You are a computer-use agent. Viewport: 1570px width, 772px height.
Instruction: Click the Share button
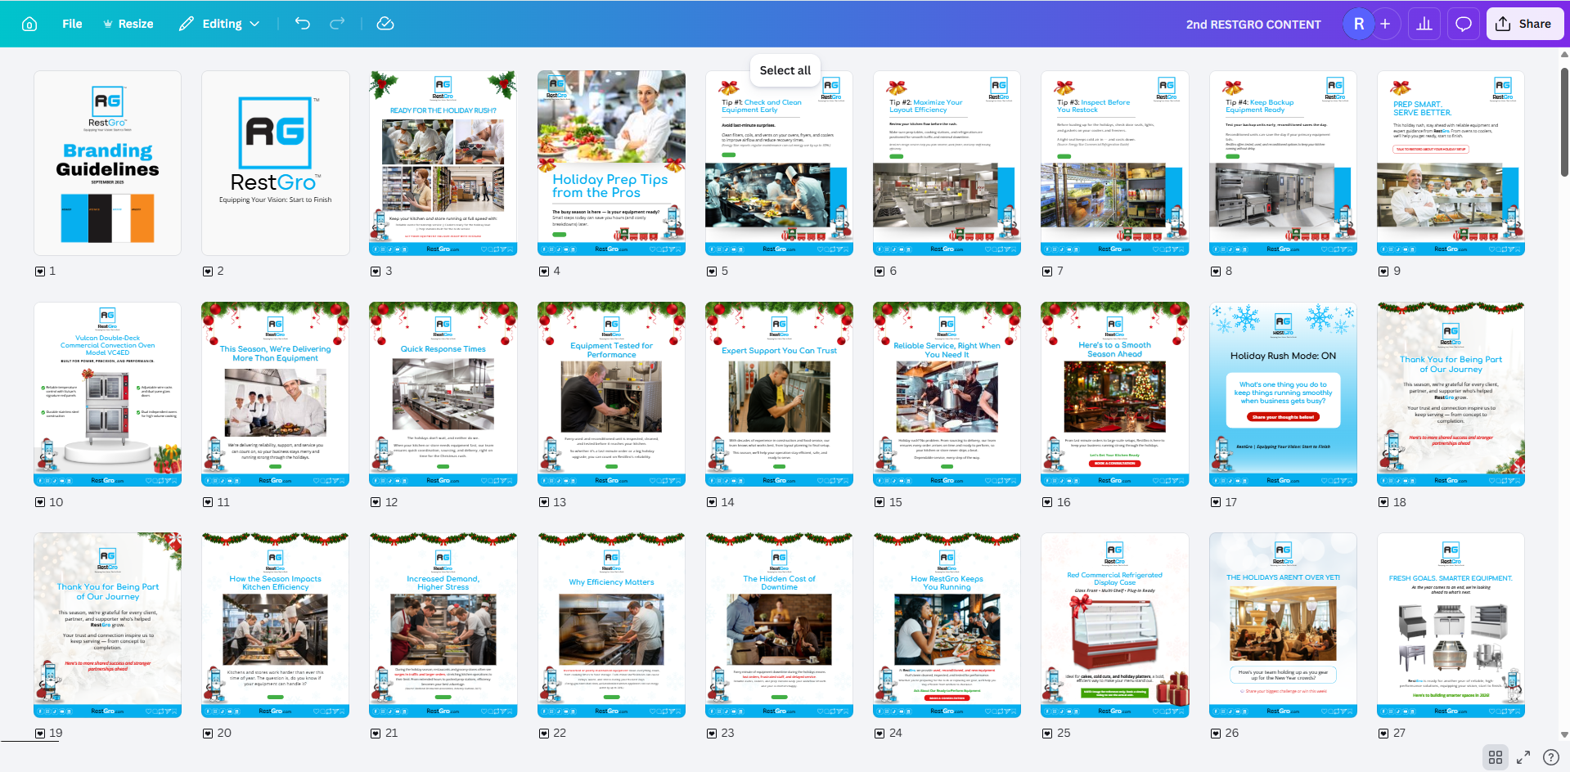[1525, 24]
